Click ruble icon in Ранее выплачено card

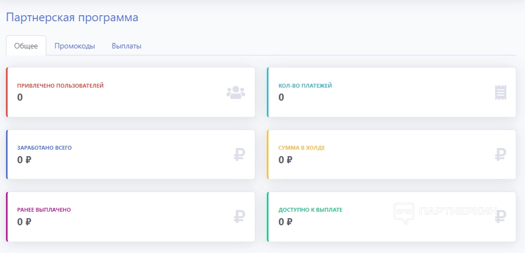tap(239, 217)
